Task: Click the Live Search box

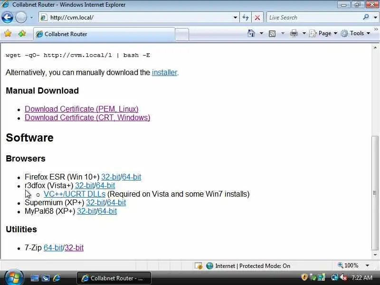Action: [315, 18]
